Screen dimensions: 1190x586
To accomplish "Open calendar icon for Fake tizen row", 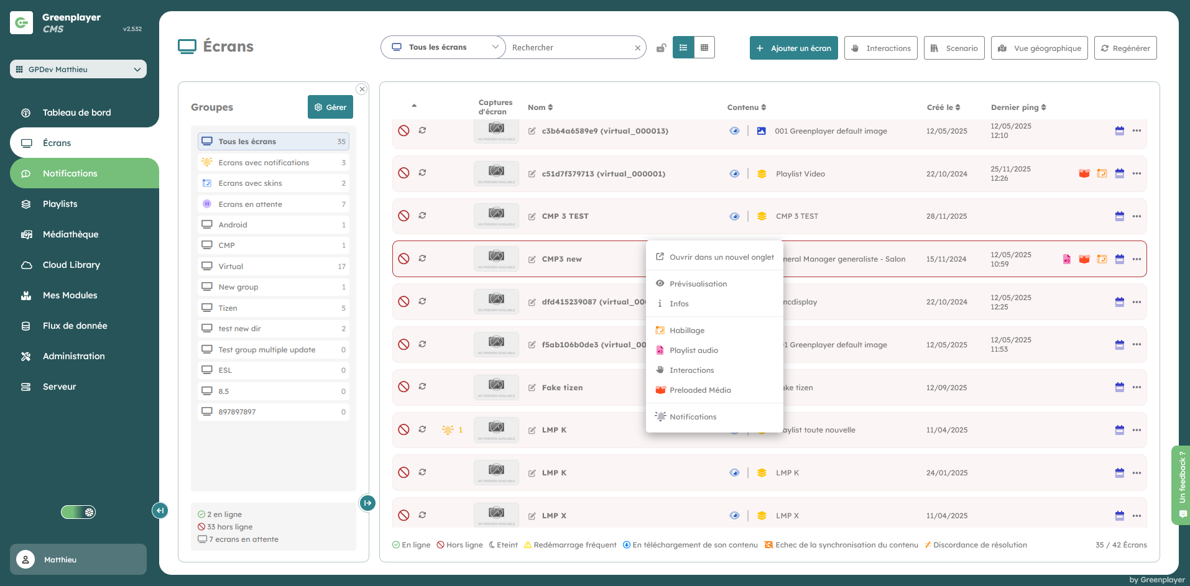I will coord(1119,387).
